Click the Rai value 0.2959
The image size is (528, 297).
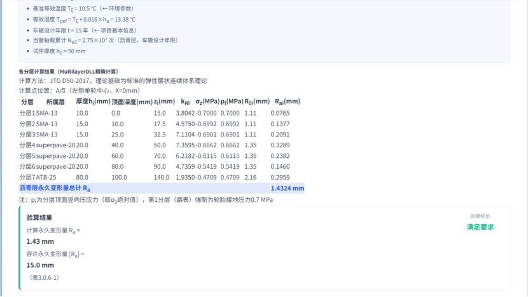[280, 178]
